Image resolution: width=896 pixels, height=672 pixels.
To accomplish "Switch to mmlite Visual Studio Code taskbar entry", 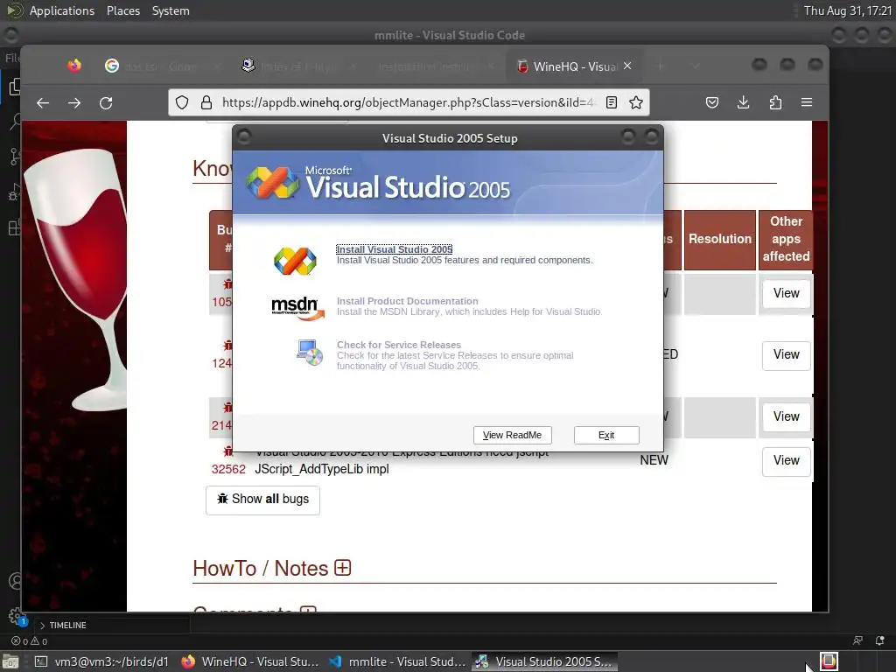I will [x=398, y=661].
